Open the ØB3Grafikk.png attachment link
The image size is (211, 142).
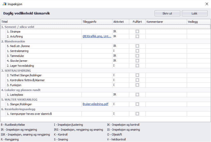tap(97, 36)
